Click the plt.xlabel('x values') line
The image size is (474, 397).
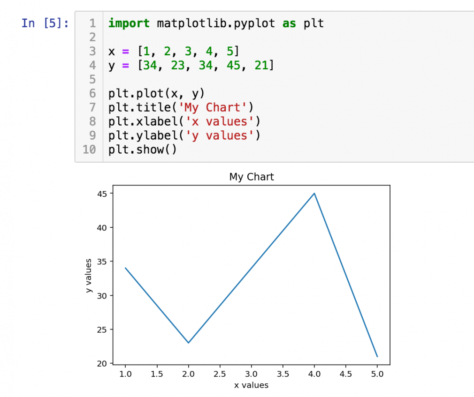coord(184,121)
